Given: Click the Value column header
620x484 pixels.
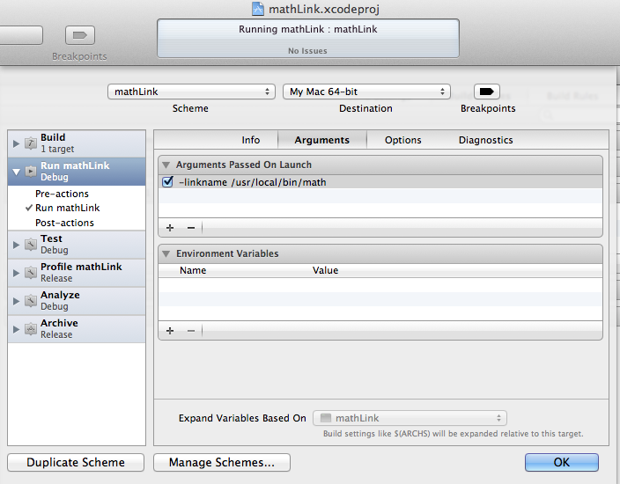Looking at the screenshot, I should click(326, 270).
